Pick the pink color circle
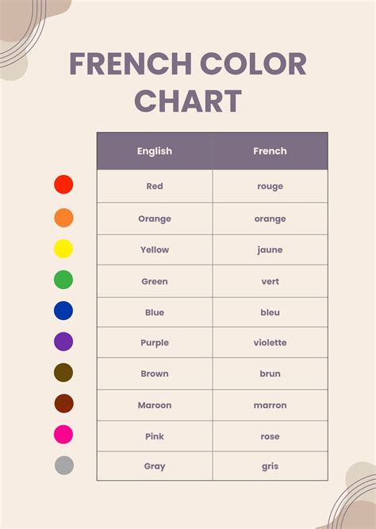Screen dimensions: 376x529 63,434
